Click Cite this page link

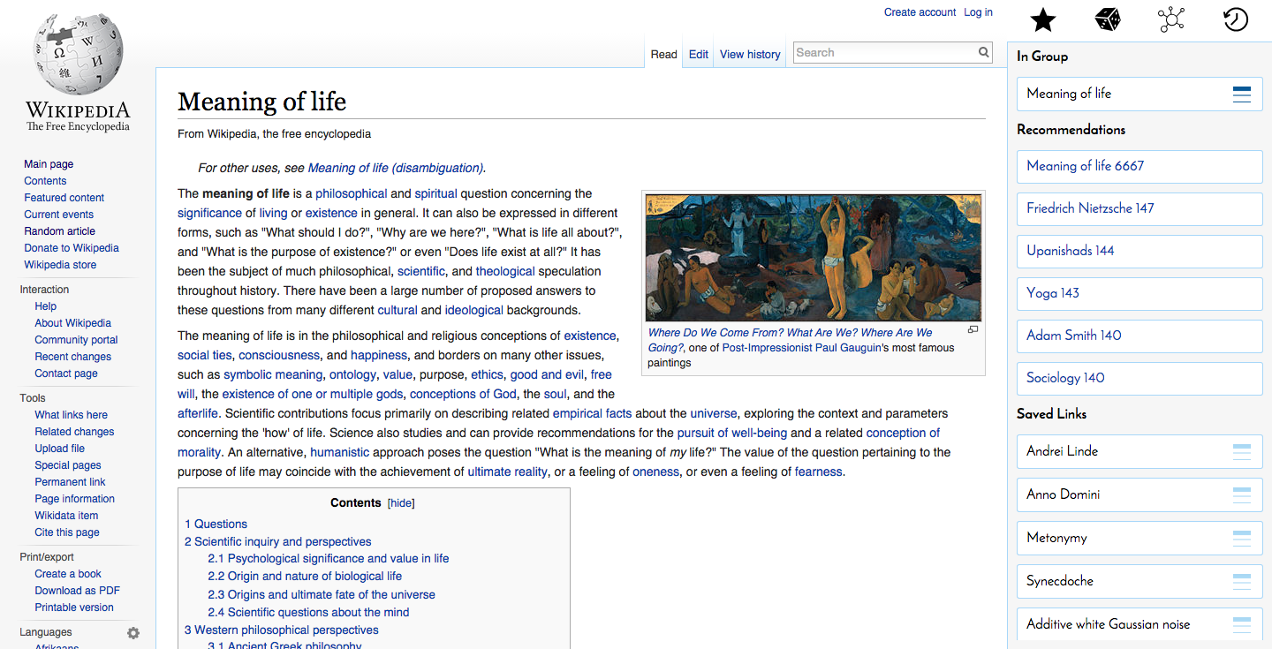67,532
